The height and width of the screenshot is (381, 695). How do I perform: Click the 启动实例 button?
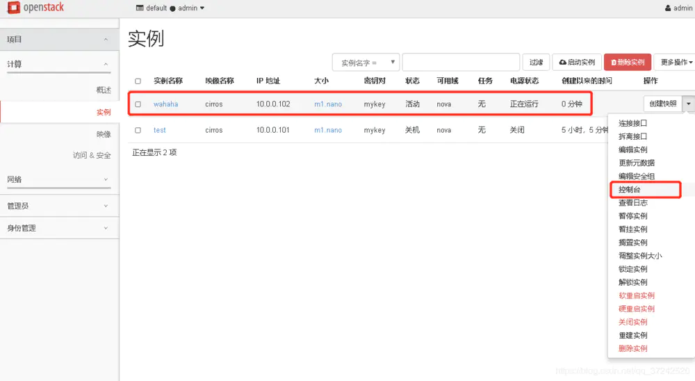coord(577,63)
